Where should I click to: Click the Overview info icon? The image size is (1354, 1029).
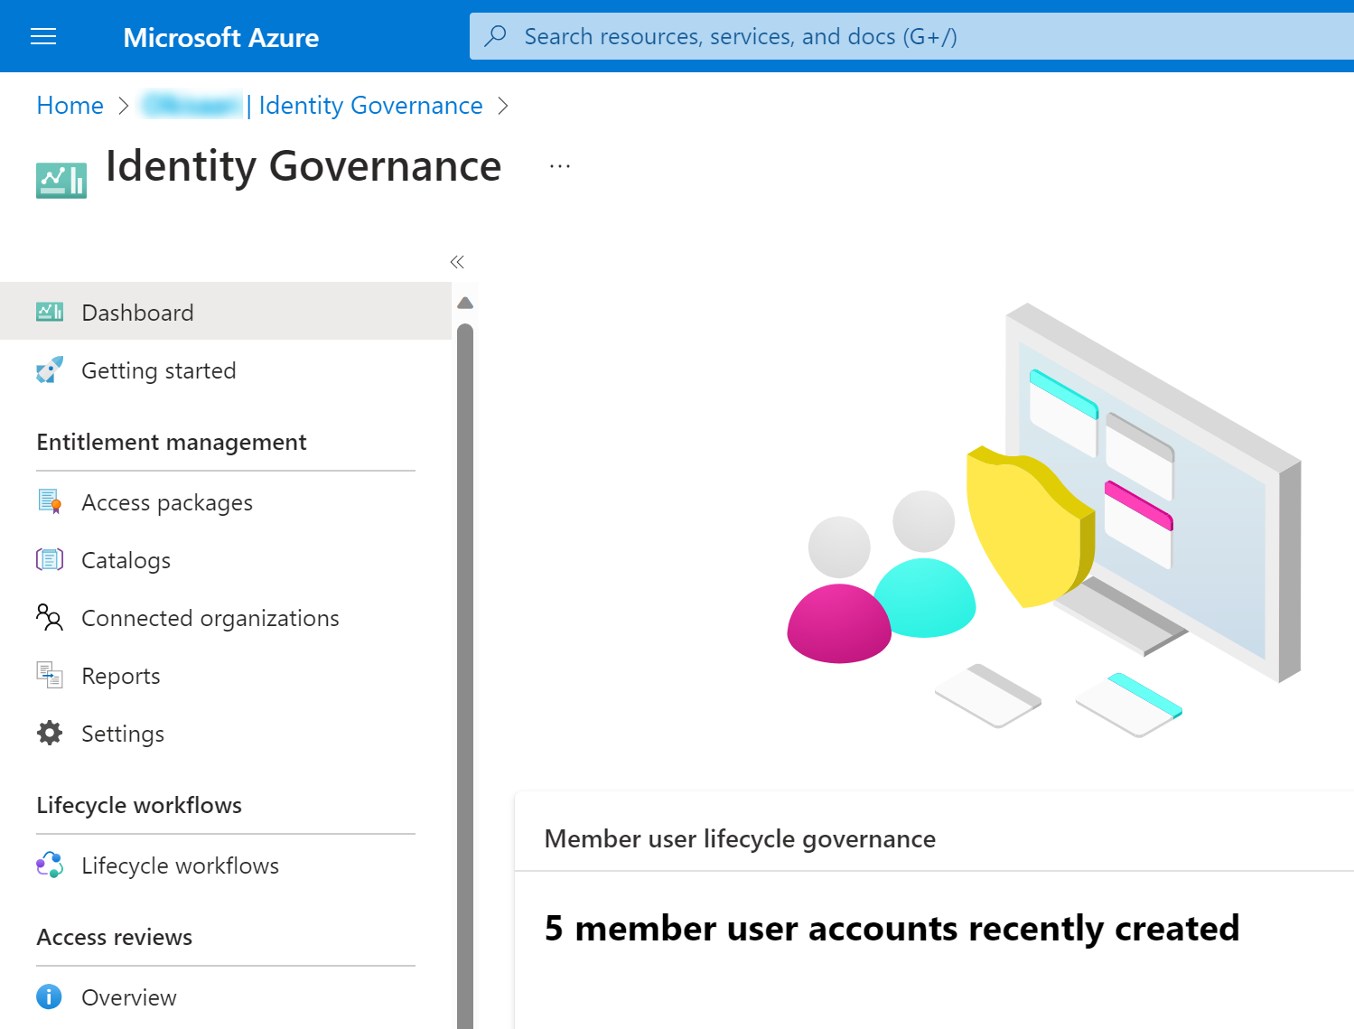point(50,996)
